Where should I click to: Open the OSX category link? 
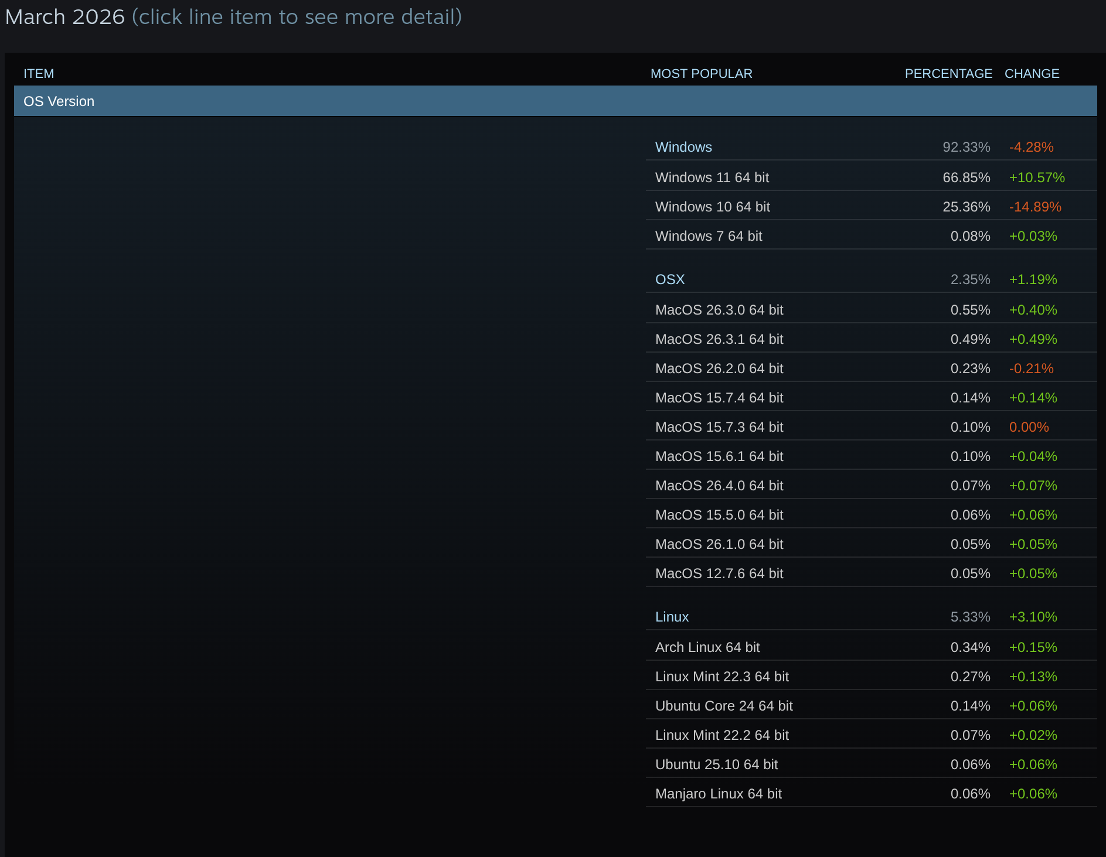pyautogui.click(x=670, y=279)
